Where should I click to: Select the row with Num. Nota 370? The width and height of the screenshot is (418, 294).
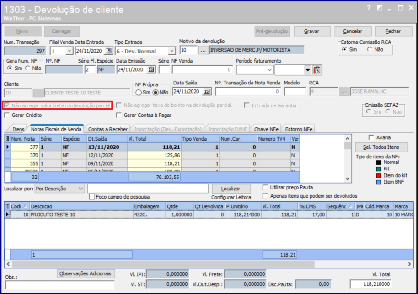152,155
